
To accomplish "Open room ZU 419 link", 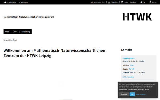I will [131, 69].
